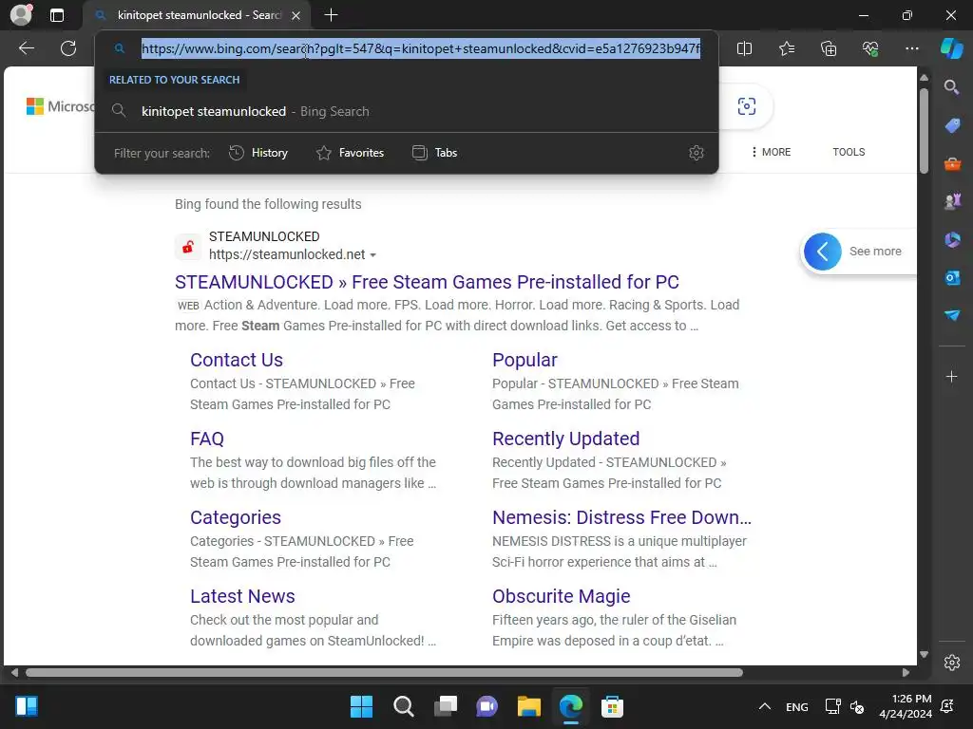
Task: Click the vertical scrollbar thumb
Action: (924, 131)
